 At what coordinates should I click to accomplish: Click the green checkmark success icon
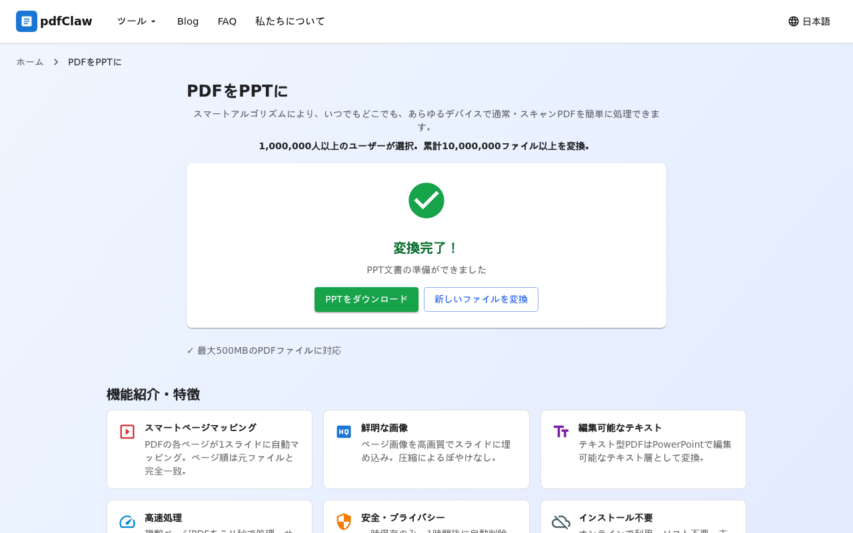(x=426, y=200)
